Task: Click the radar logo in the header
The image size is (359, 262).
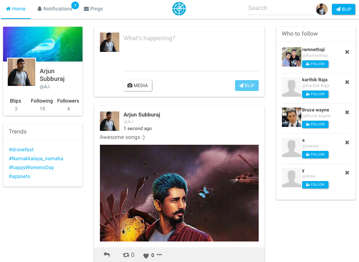Action: [179, 9]
